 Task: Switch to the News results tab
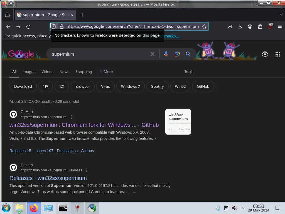64,72
